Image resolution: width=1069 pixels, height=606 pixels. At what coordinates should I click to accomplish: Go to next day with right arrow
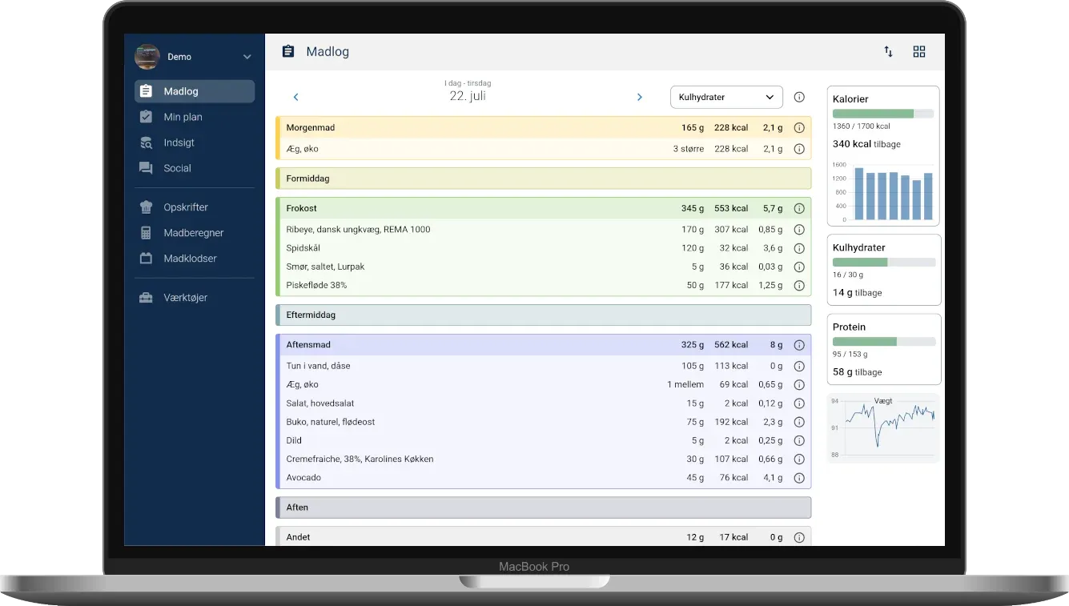point(639,97)
